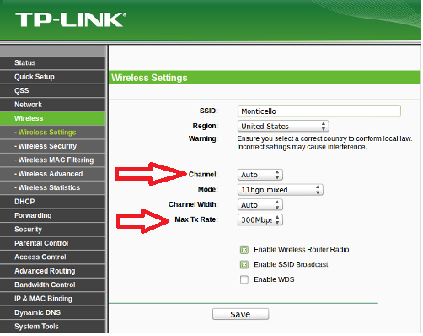Open Wireless Advanced settings

click(x=53, y=174)
